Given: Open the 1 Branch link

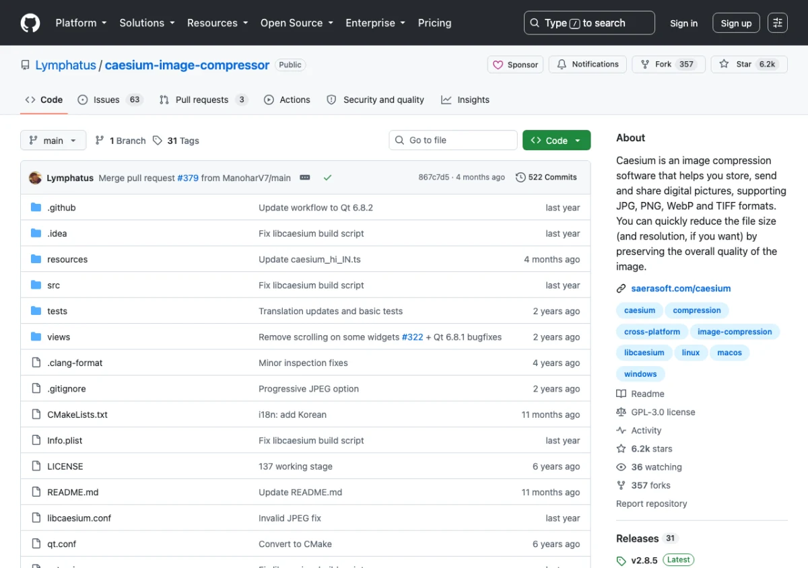Looking at the screenshot, I should tap(121, 141).
